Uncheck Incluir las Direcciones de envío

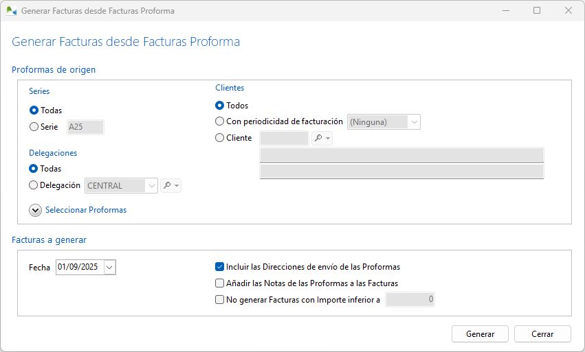pyautogui.click(x=220, y=267)
